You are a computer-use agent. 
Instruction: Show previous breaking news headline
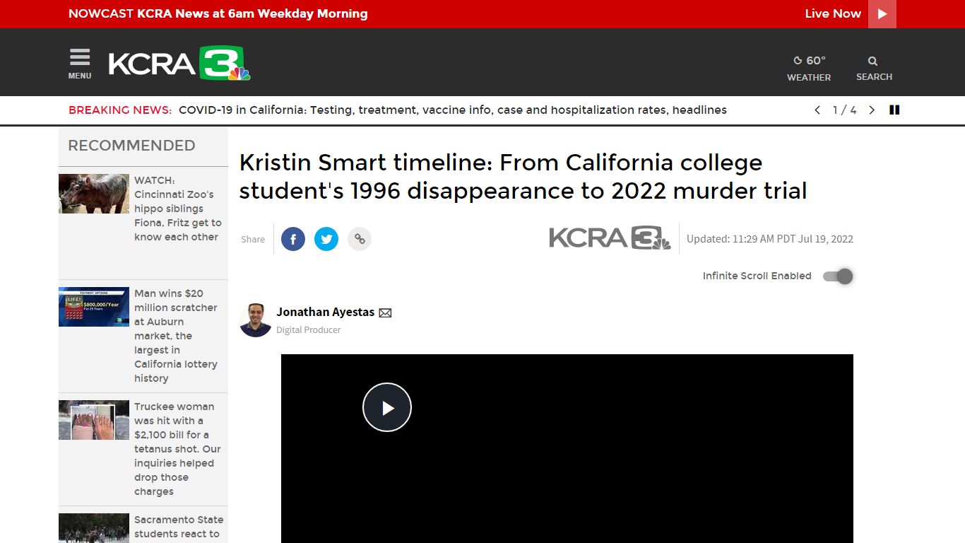pos(817,110)
